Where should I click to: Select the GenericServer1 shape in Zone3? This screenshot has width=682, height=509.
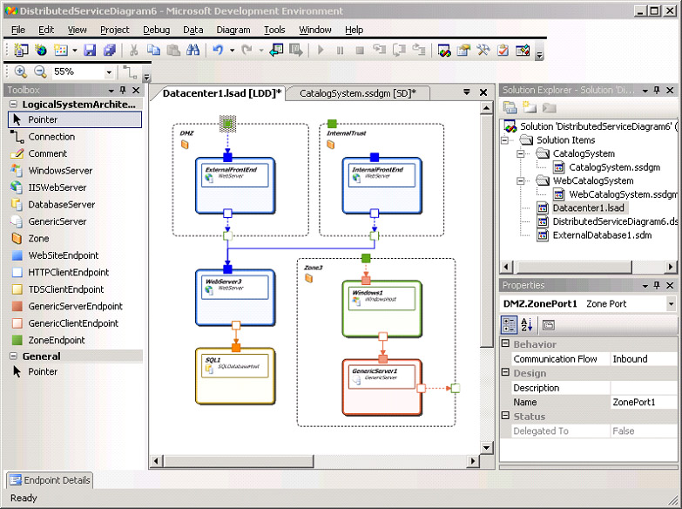[x=382, y=387]
